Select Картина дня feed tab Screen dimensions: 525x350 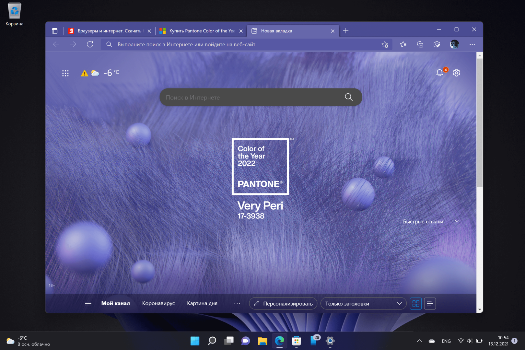click(x=202, y=303)
